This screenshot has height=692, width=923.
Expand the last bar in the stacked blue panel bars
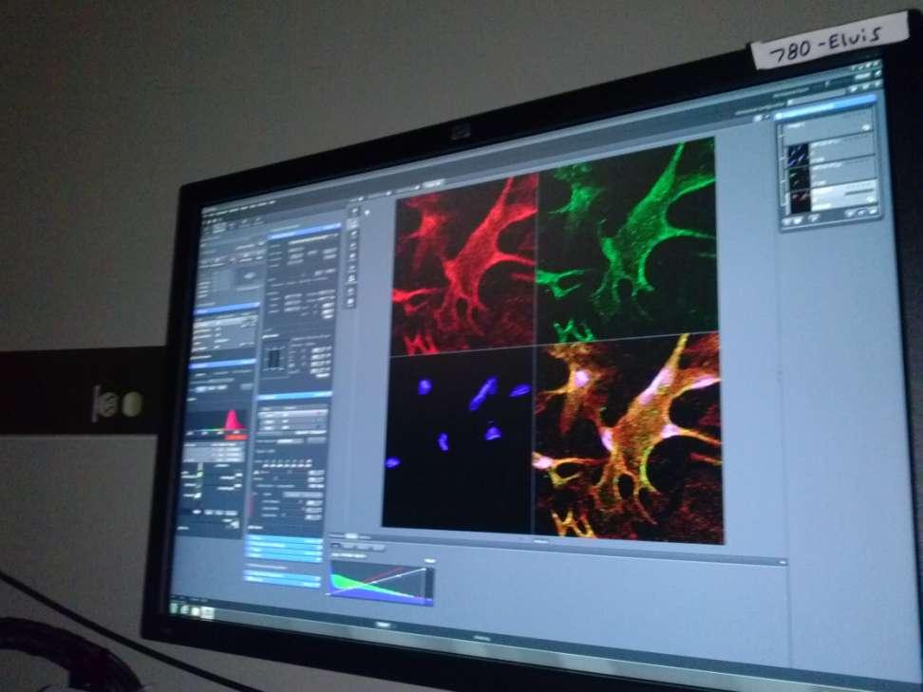283,580
